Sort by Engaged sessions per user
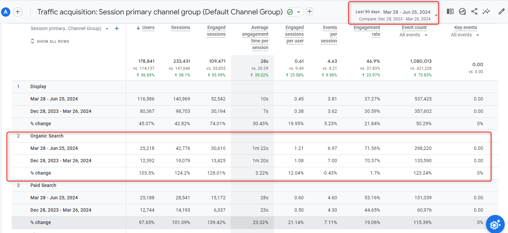The height and width of the screenshot is (233, 508). pos(295,34)
